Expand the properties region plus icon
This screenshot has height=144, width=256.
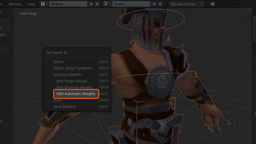[x=249, y=17]
